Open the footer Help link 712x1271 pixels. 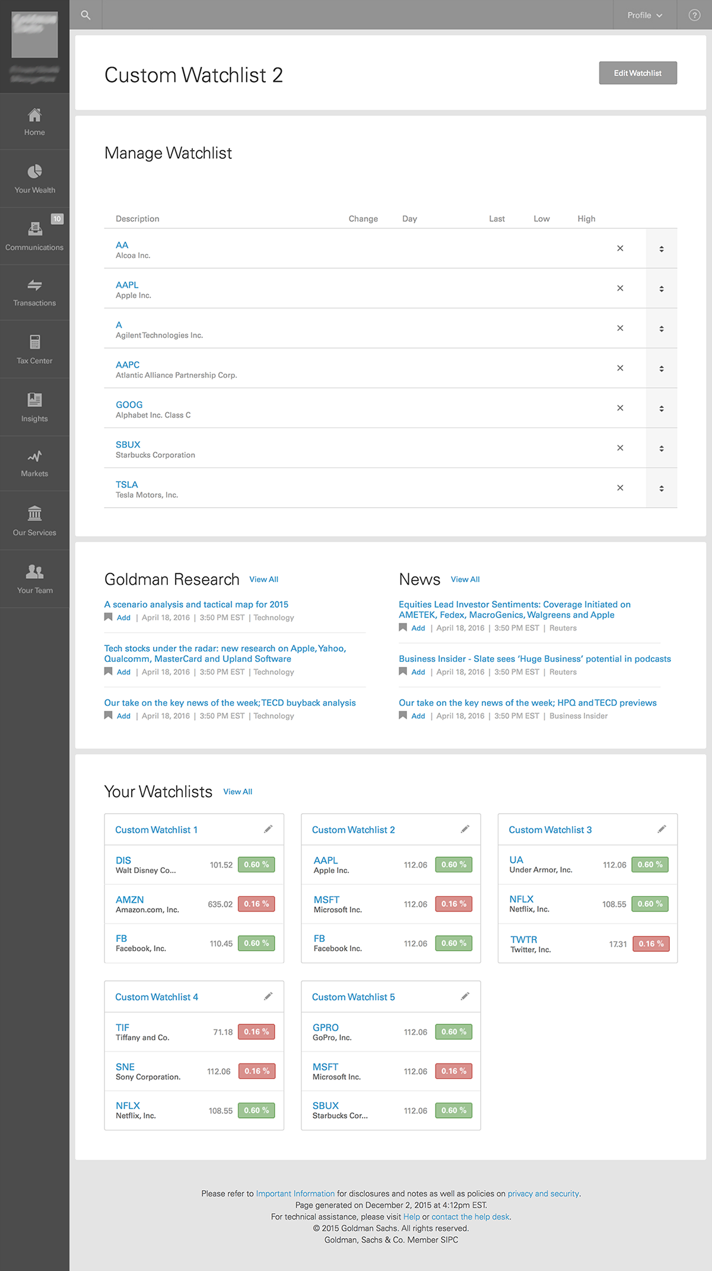(412, 1216)
